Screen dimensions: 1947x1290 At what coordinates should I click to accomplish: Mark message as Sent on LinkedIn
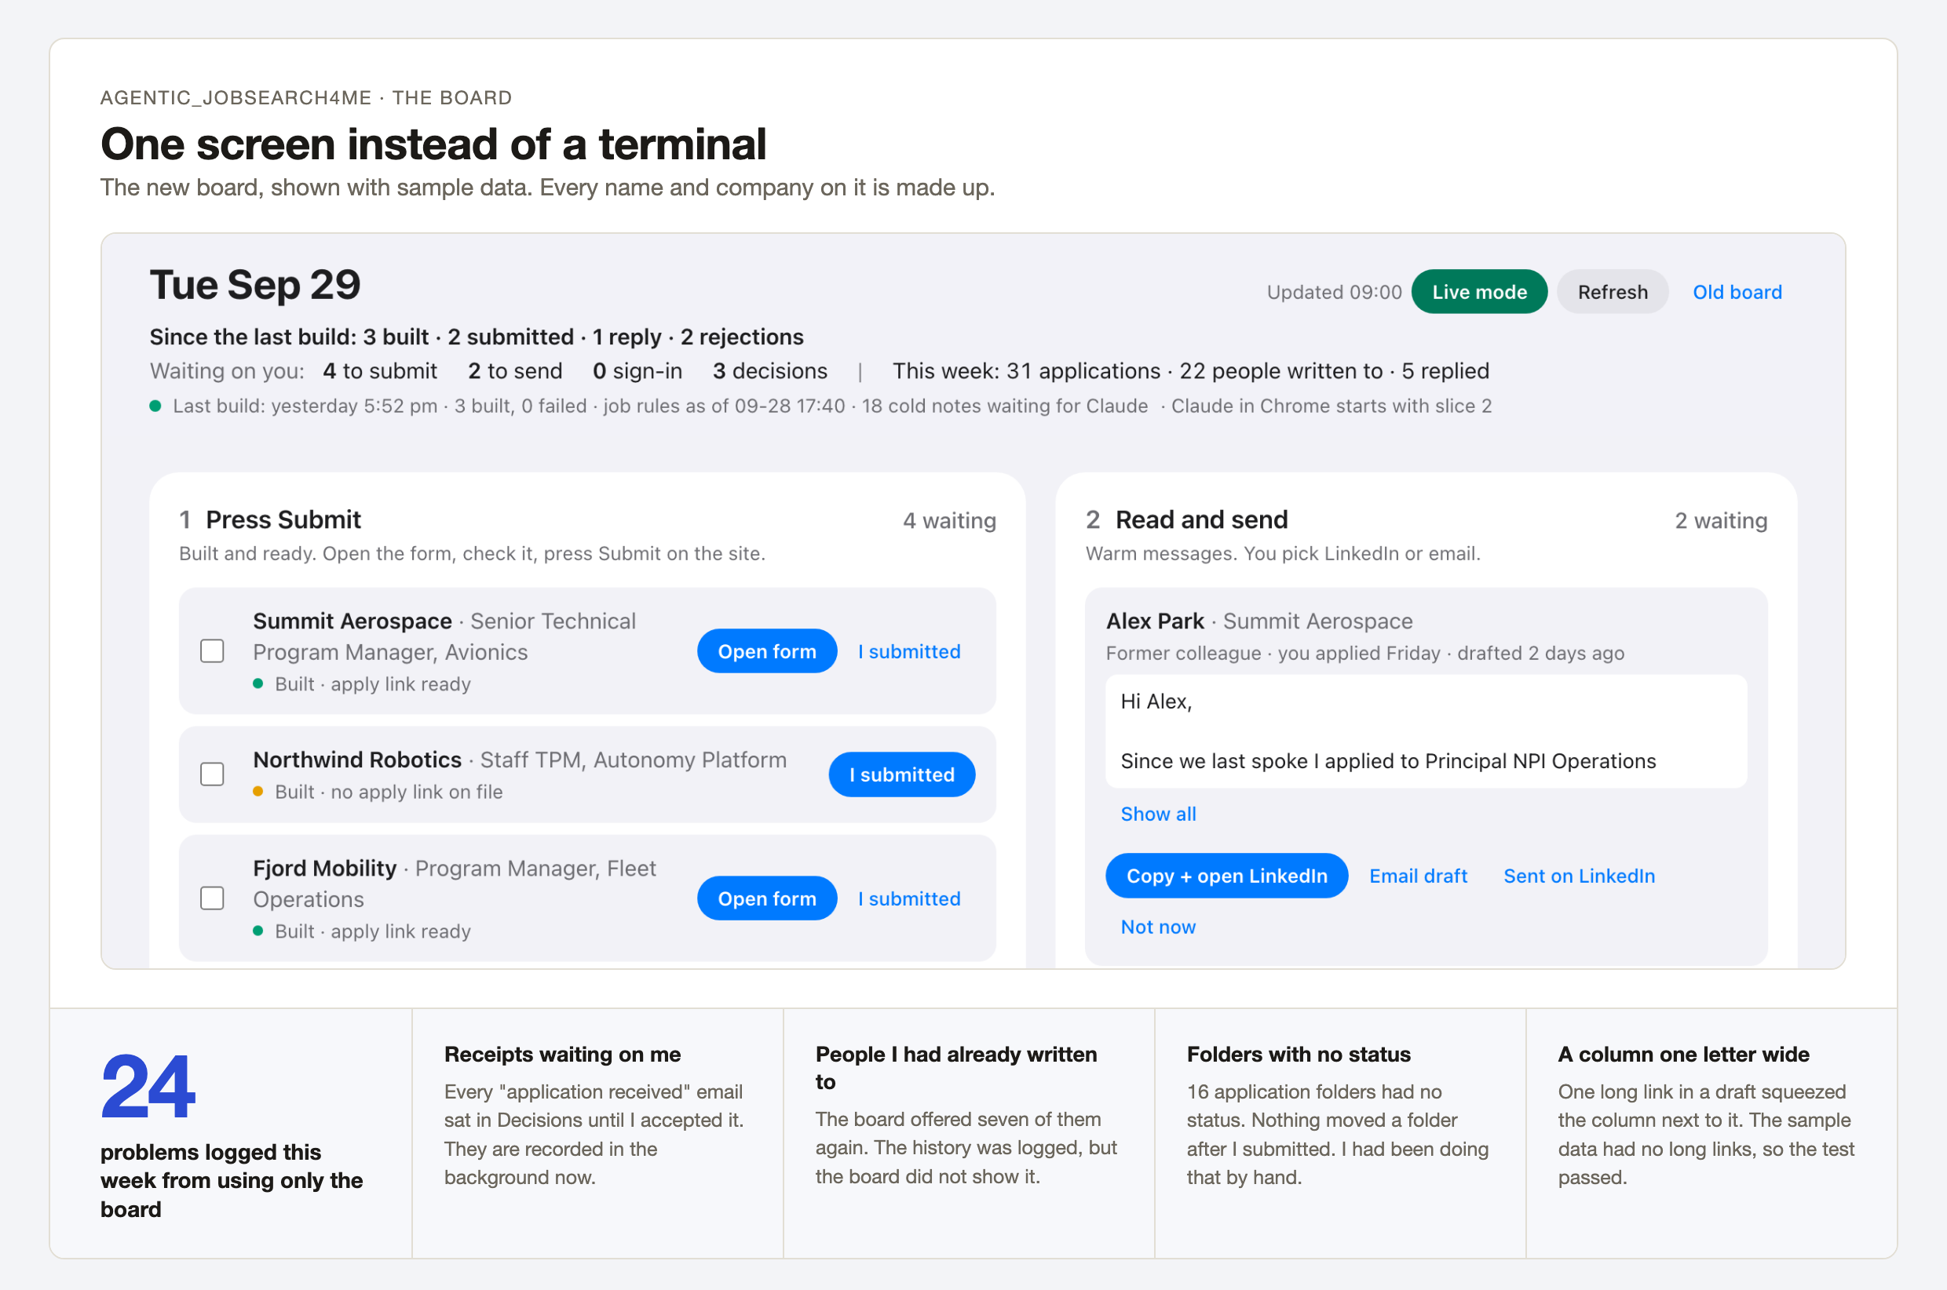pyautogui.click(x=1578, y=876)
